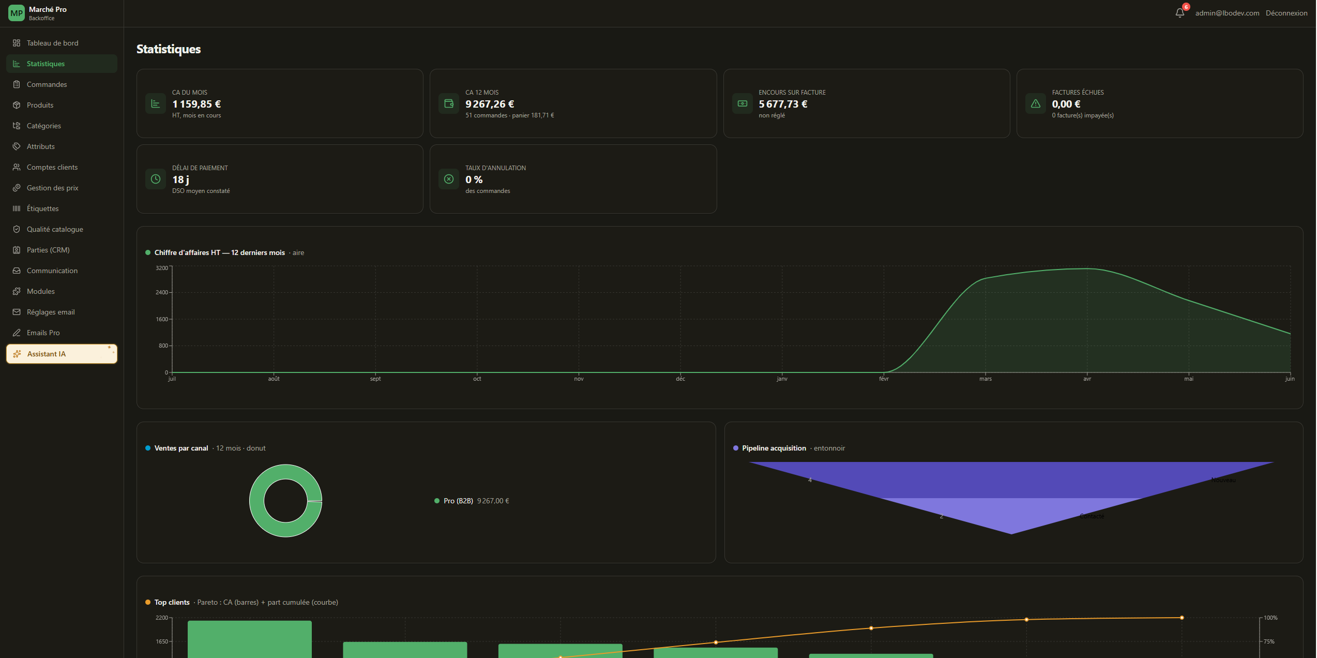Launch the Assistant IA button
Viewport: 1317px width, 658px height.
(62, 354)
